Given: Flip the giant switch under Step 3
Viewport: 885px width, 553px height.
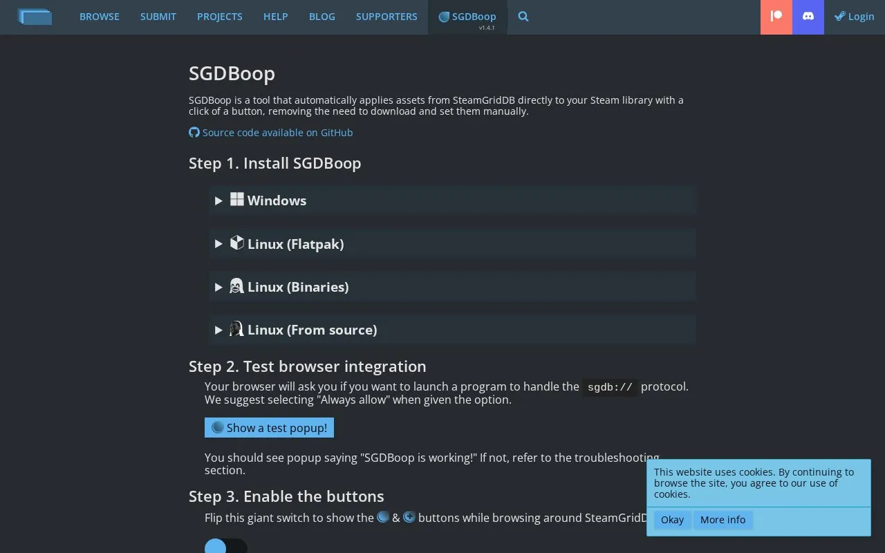Looking at the screenshot, I should 226,546.
